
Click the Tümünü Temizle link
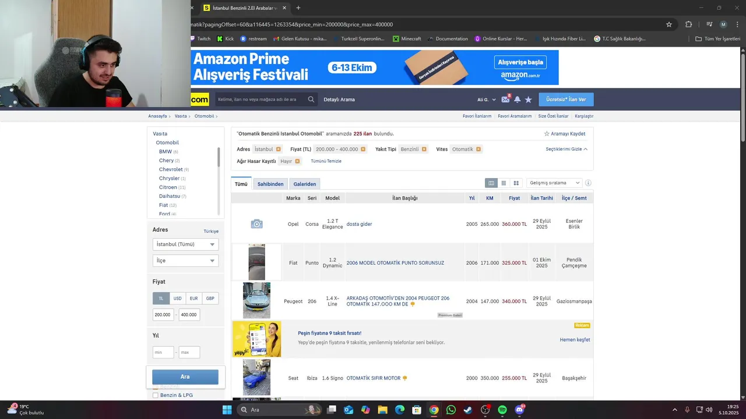pyautogui.click(x=326, y=161)
